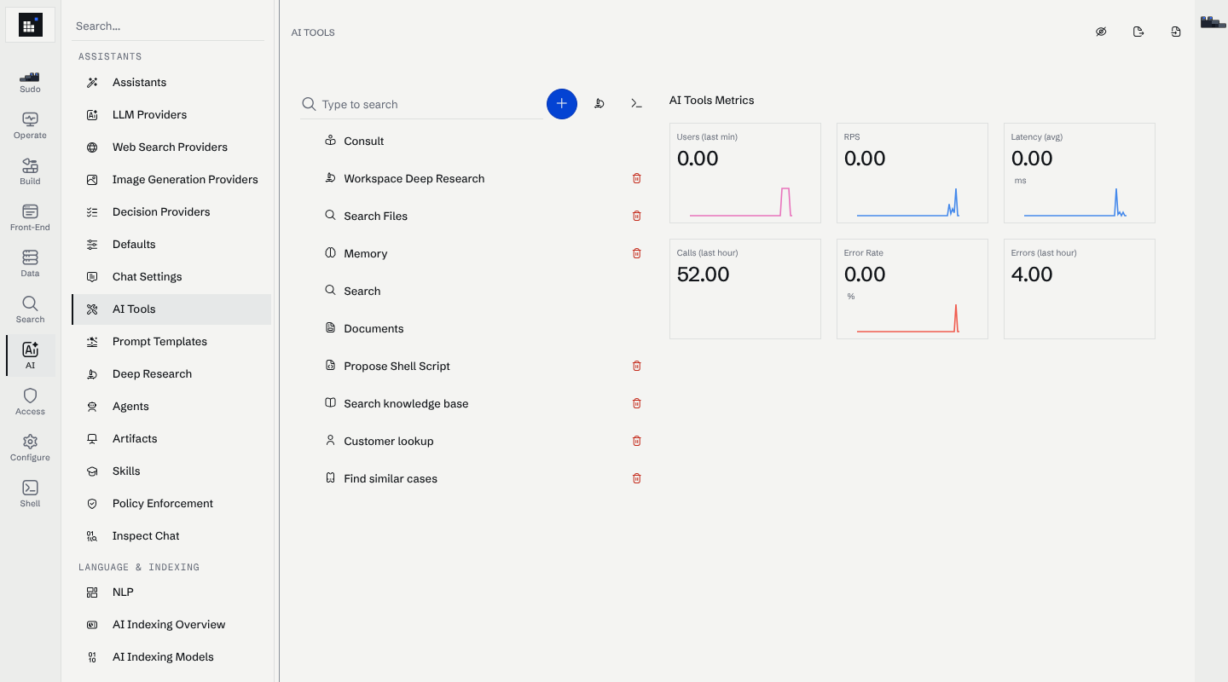1228x682 pixels.
Task: Open the Data section
Action: pos(30,263)
